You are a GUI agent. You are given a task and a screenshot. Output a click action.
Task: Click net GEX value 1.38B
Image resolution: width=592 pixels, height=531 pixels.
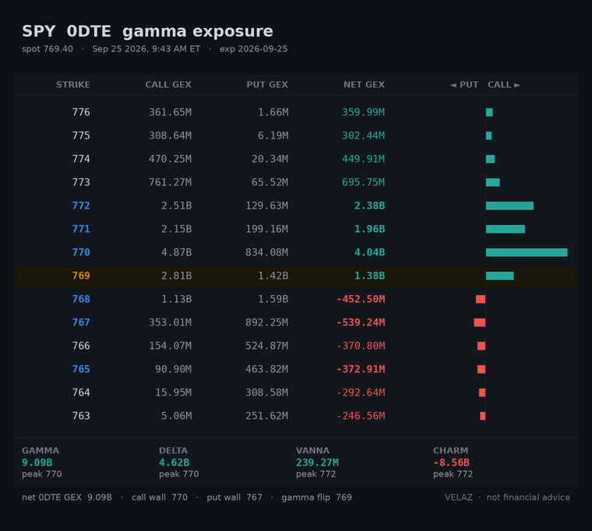pyautogui.click(x=370, y=276)
